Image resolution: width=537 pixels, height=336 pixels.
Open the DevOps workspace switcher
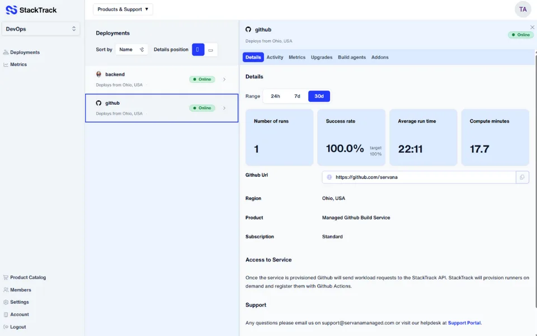click(x=40, y=29)
